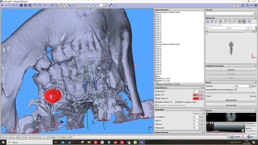Click the fit-to-frame square icon in the top toolbar
Viewport: 258px width, 145px height.
(45, 5)
